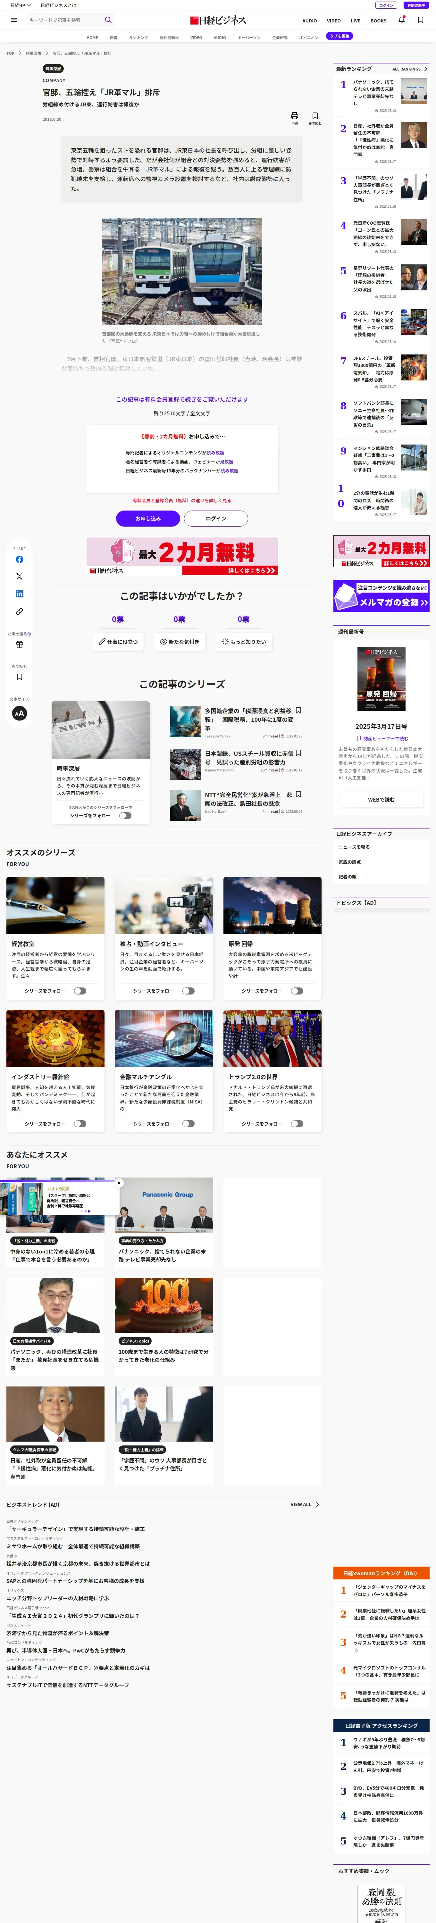Toggle follow for 経営教室 series
436x1923 pixels.
80,991
